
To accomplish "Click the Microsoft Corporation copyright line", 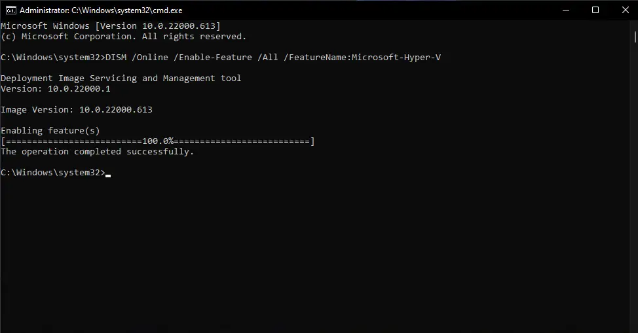I will 123,37.
